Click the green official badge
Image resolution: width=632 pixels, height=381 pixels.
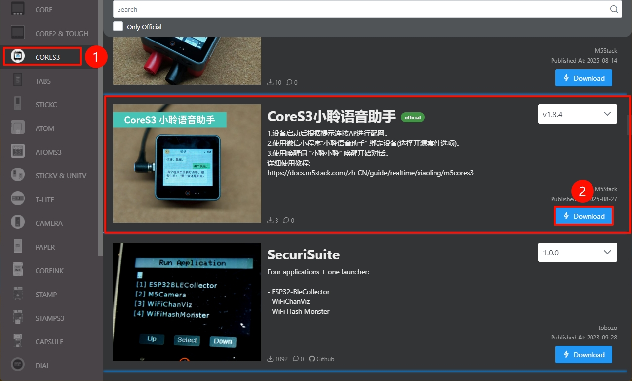pyautogui.click(x=413, y=117)
